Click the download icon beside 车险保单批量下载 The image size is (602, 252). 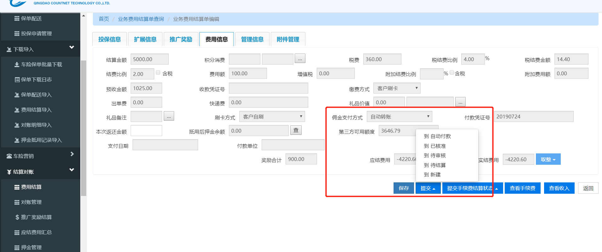pos(17,65)
